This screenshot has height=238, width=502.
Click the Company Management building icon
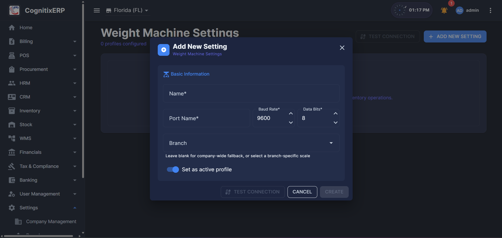[18, 222]
